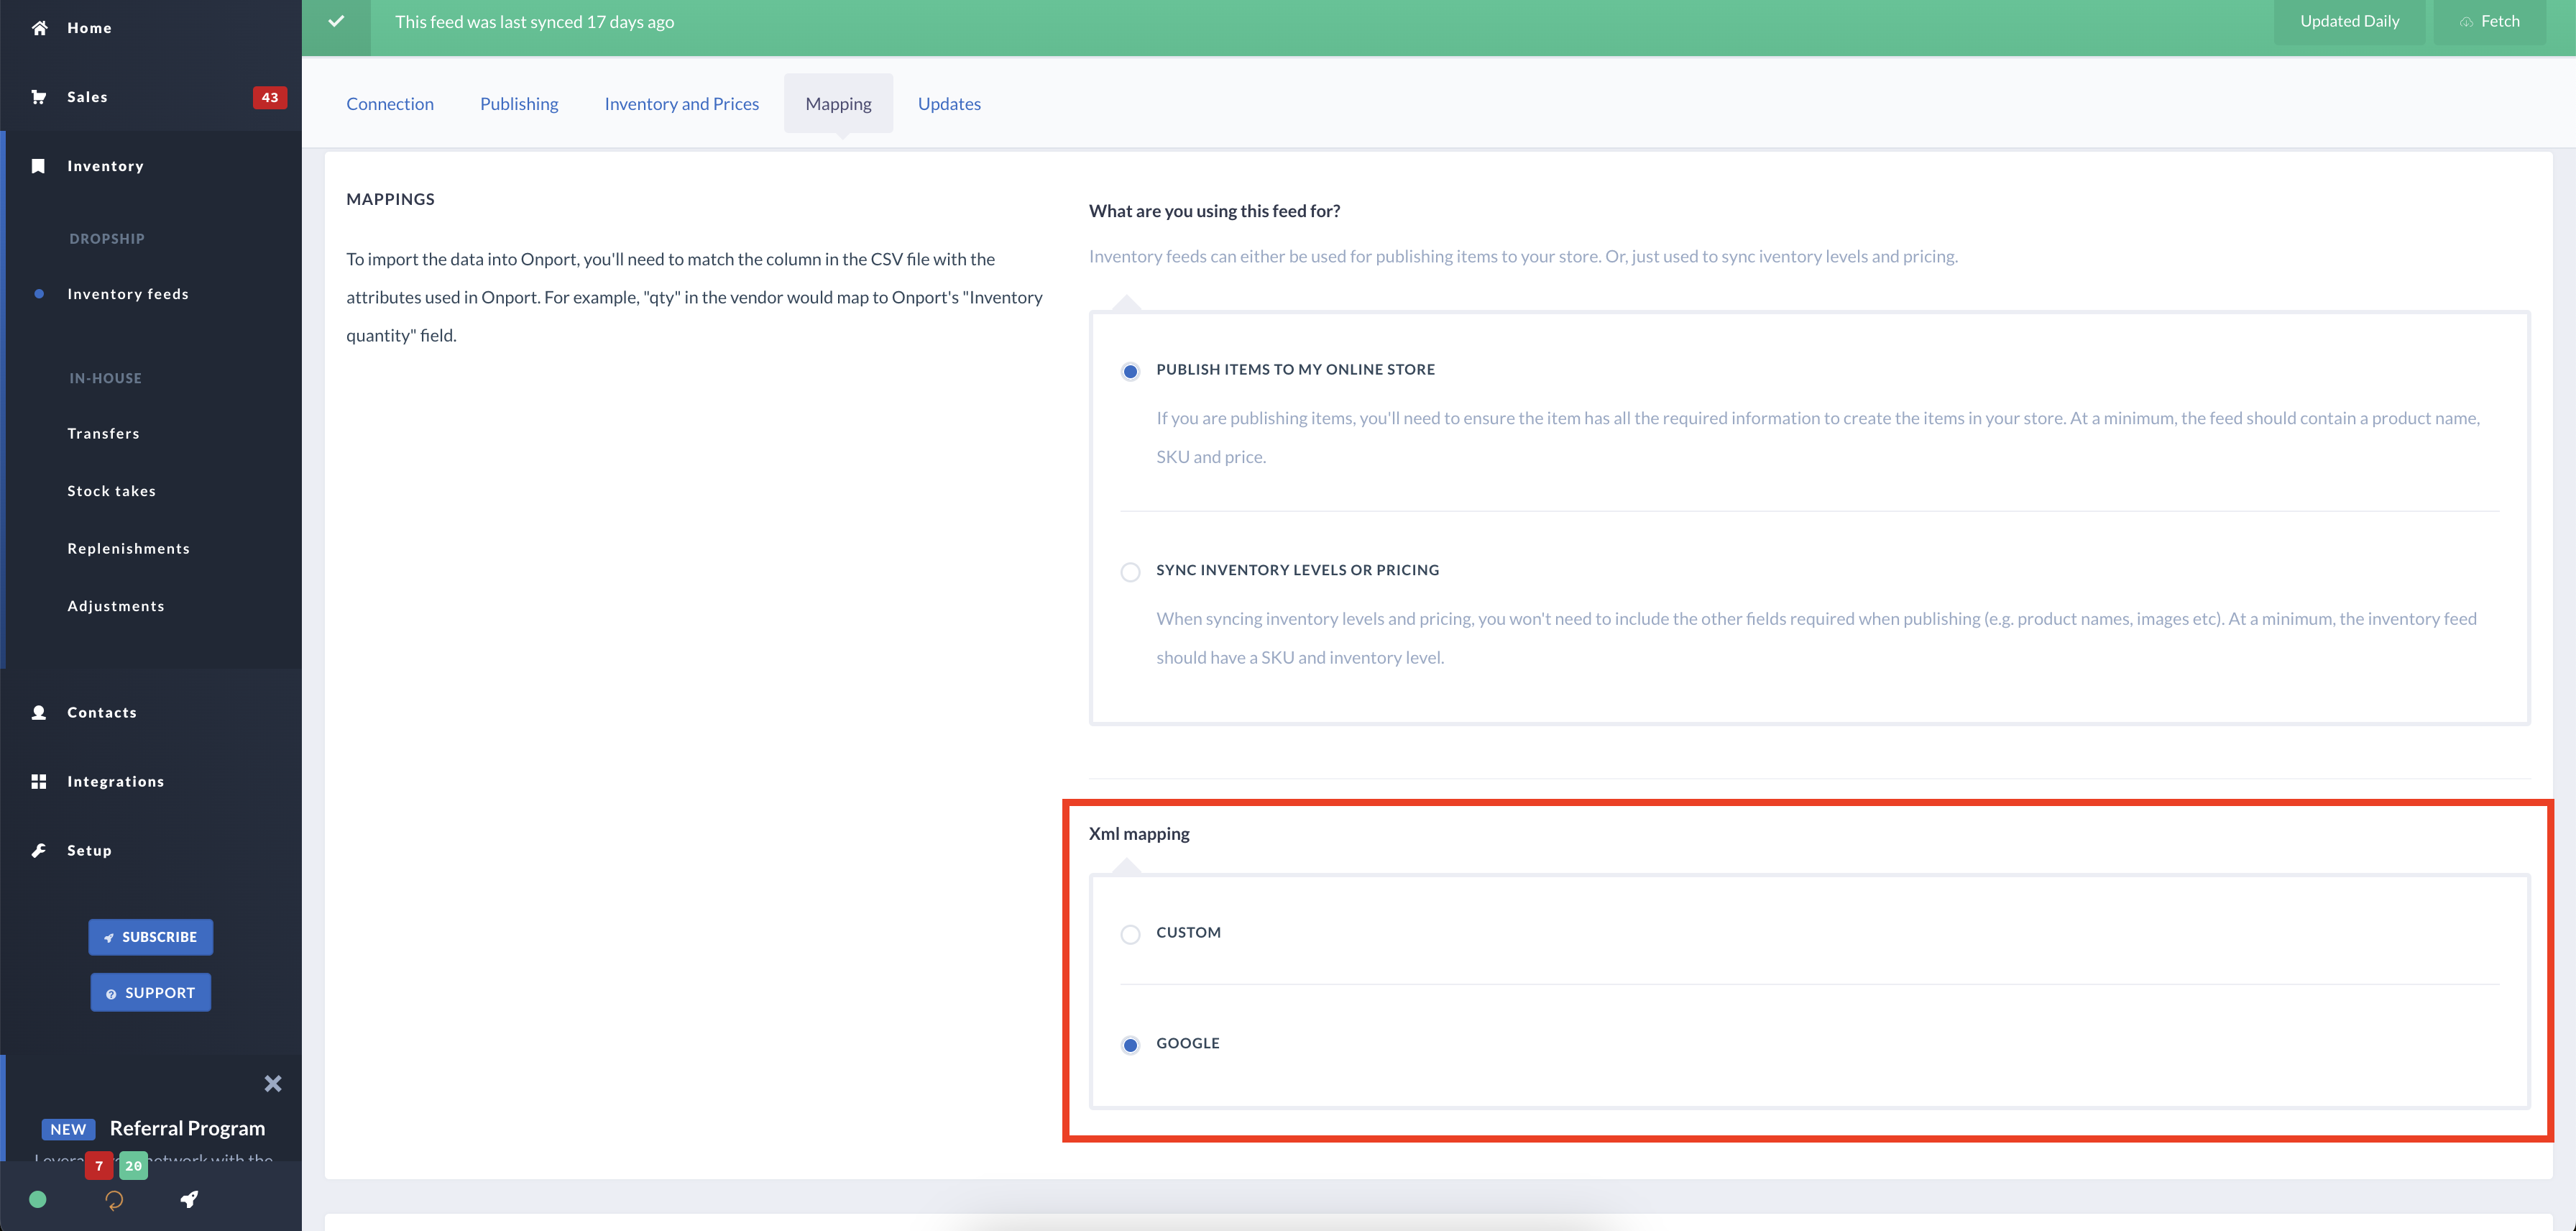Viewport: 2576px width, 1231px height.
Task: Click the green 20 notification badge
Action: (x=133, y=1165)
